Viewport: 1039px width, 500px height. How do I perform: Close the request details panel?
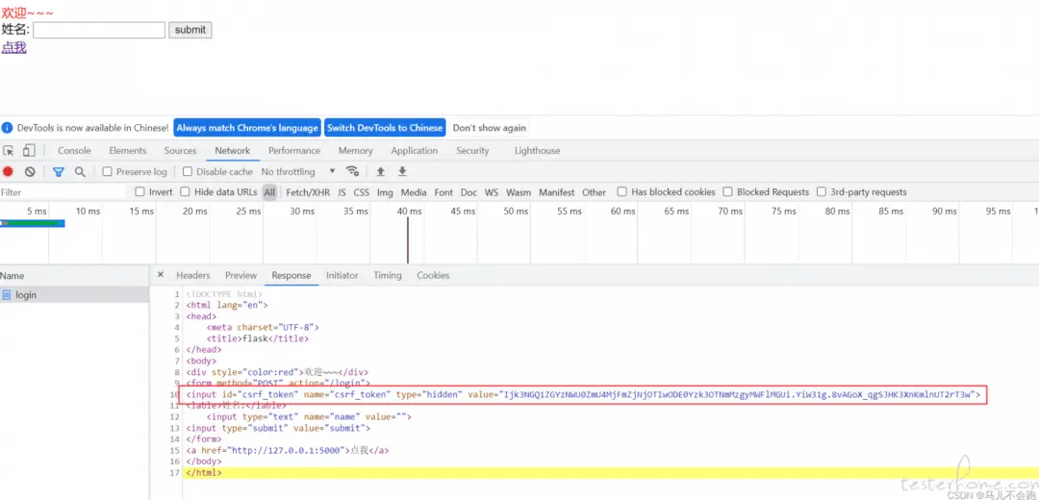tap(161, 275)
